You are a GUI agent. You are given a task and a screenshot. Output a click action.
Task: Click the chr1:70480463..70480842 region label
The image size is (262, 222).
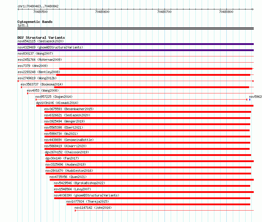(38, 6)
